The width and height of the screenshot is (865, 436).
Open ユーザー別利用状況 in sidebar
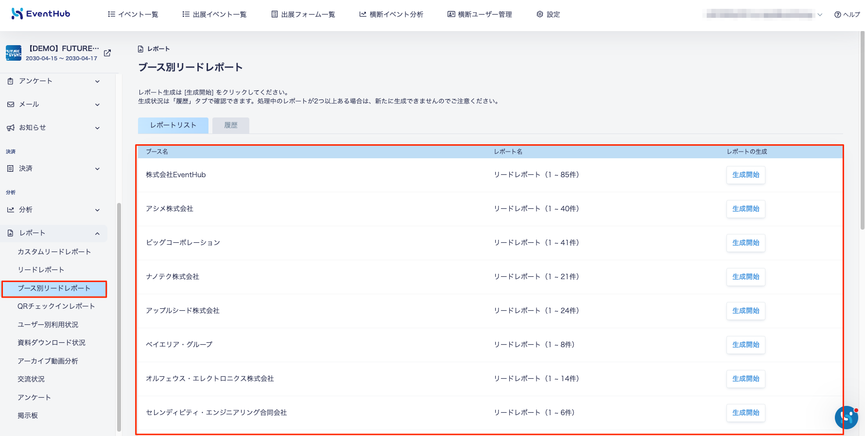tap(48, 324)
